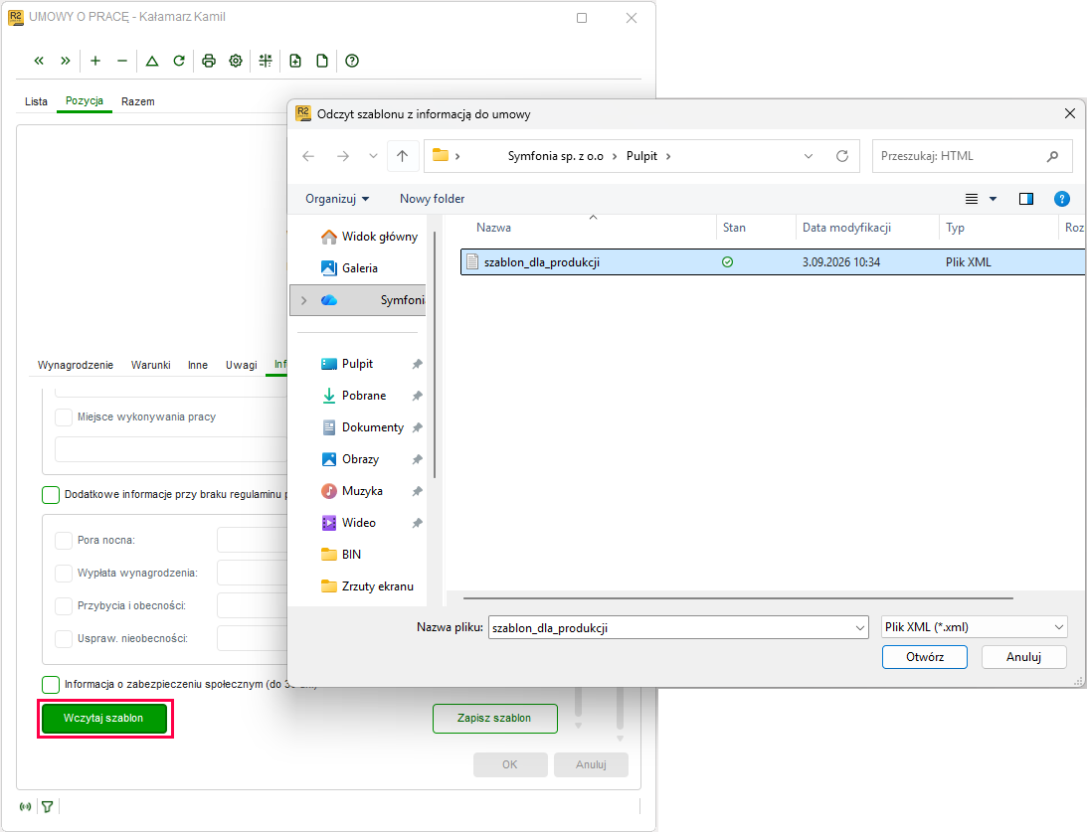The height and width of the screenshot is (832, 1087).
Task: Refresh the contract data in the main toolbar
Action: [179, 61]
